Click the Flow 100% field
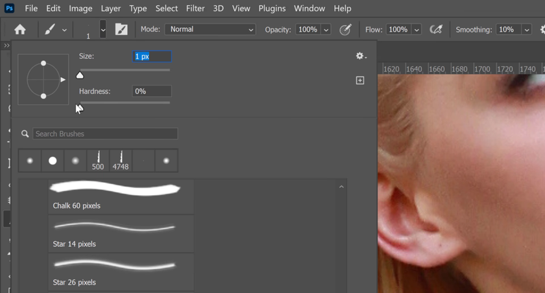The height and width of the screenshot is (293, 545). pos(398,30)
